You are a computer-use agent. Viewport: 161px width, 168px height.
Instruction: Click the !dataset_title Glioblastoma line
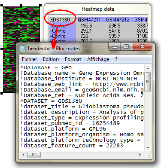pos(82,107)
